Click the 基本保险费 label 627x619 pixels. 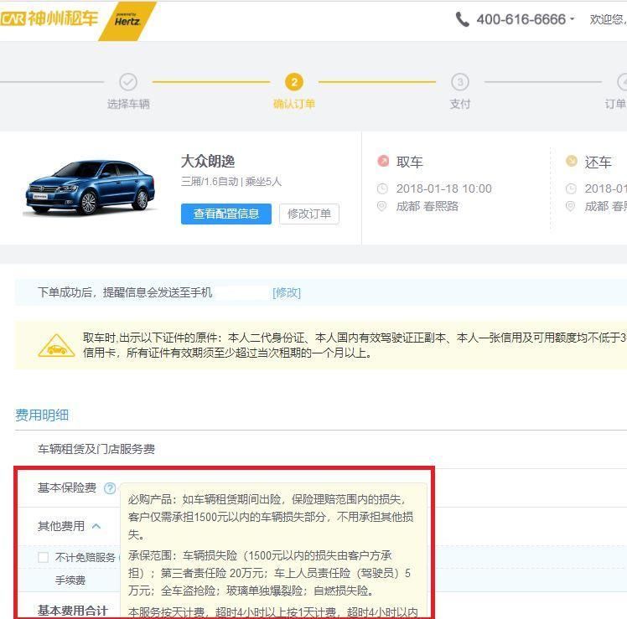(x=67, y=488)
